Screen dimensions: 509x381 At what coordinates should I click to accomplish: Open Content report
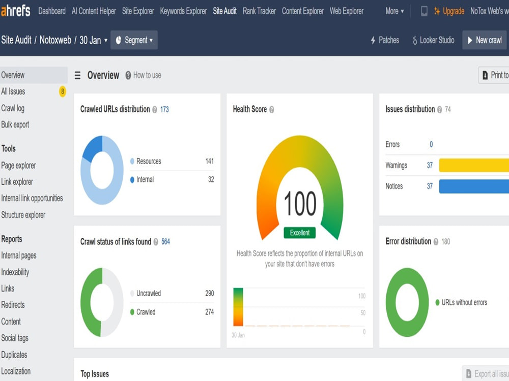[x=11, y=322]
